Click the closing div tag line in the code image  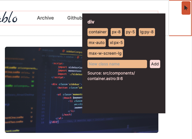54,122
